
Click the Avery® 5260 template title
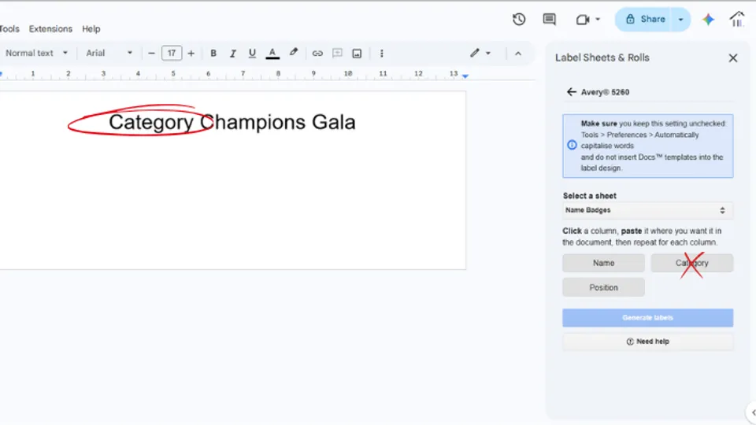pos(605,92)
